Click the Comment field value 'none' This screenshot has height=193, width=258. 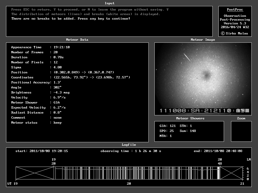(57, 118)
